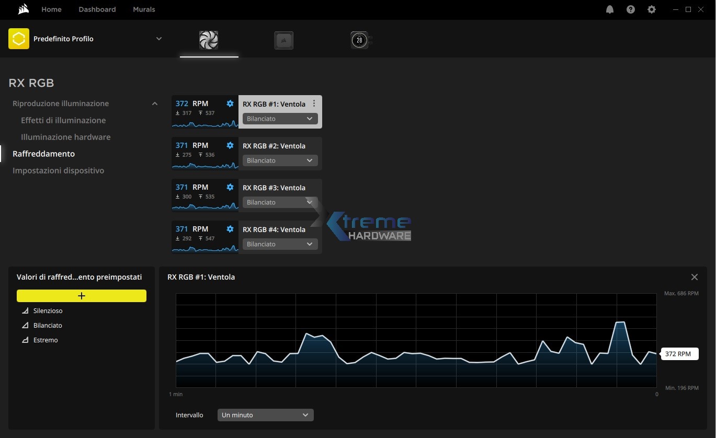The width and height of the screenshot is (716, 438).
Task: Open the notifications bell icon
Action: 609,9
